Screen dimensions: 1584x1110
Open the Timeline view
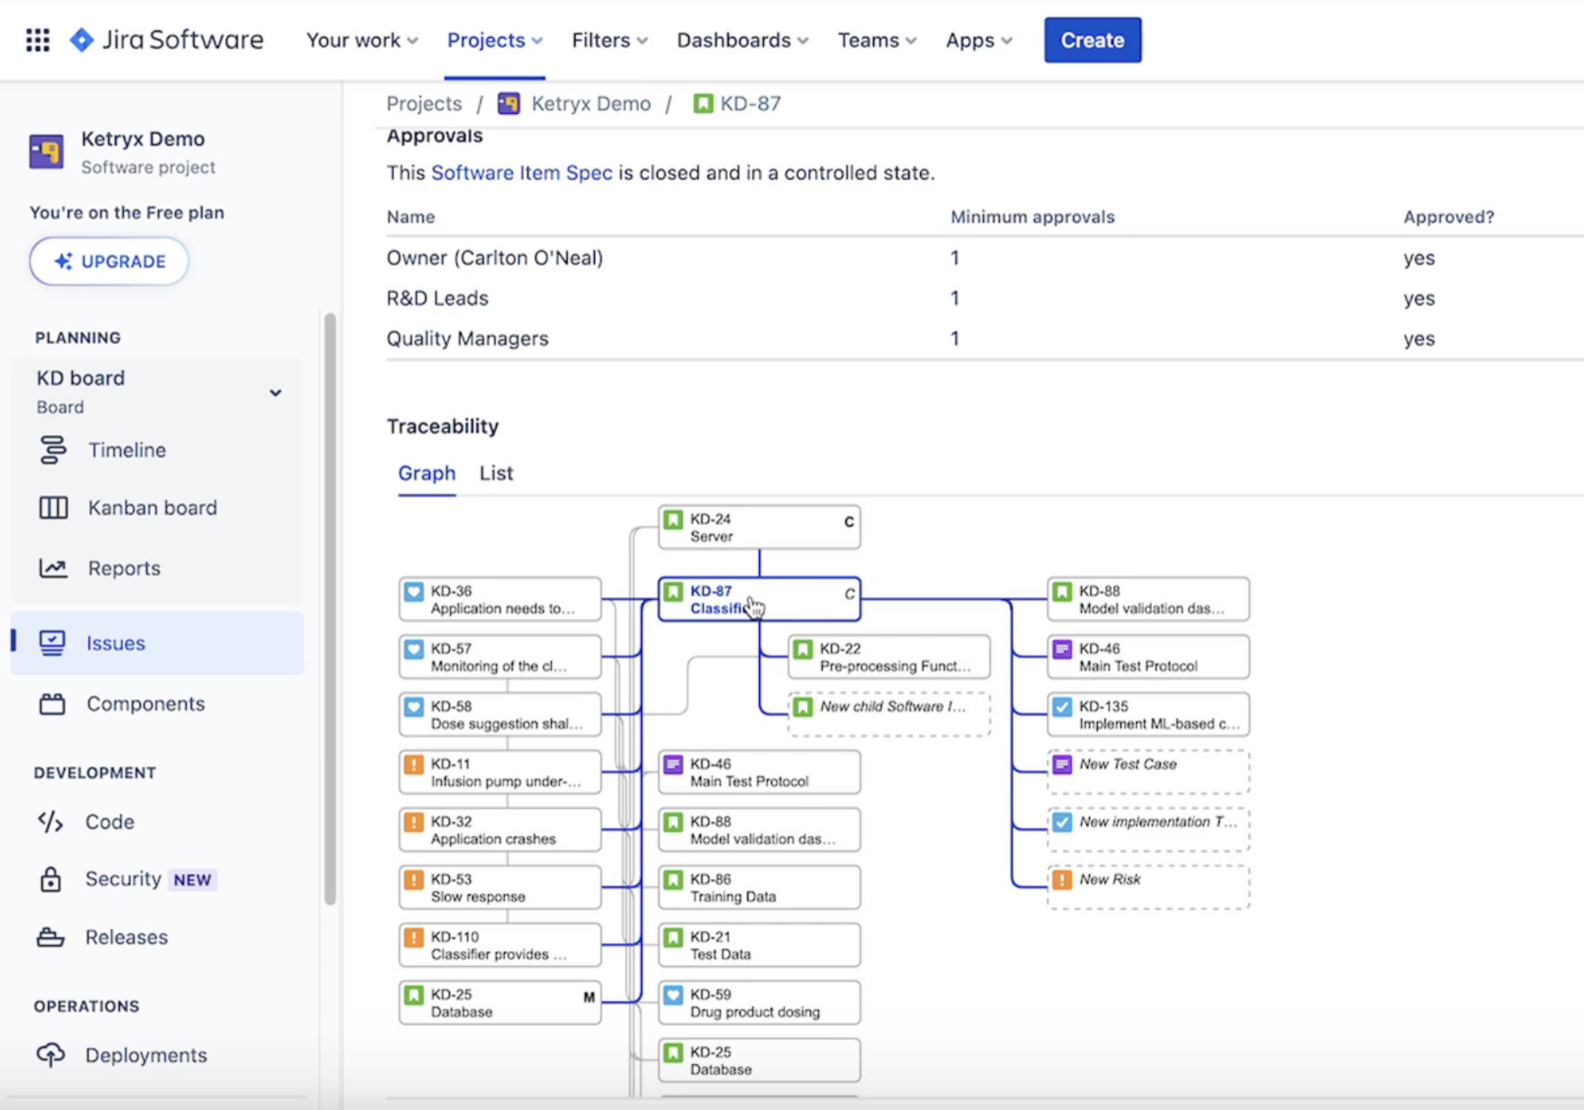pos(53,449)
